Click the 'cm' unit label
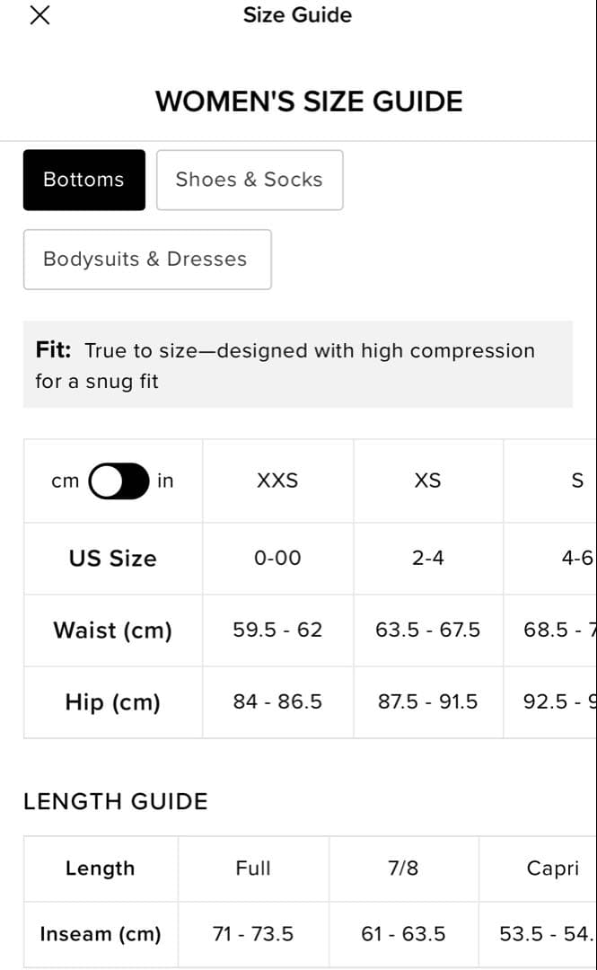597x970 pixels. [x=66, y=481]
